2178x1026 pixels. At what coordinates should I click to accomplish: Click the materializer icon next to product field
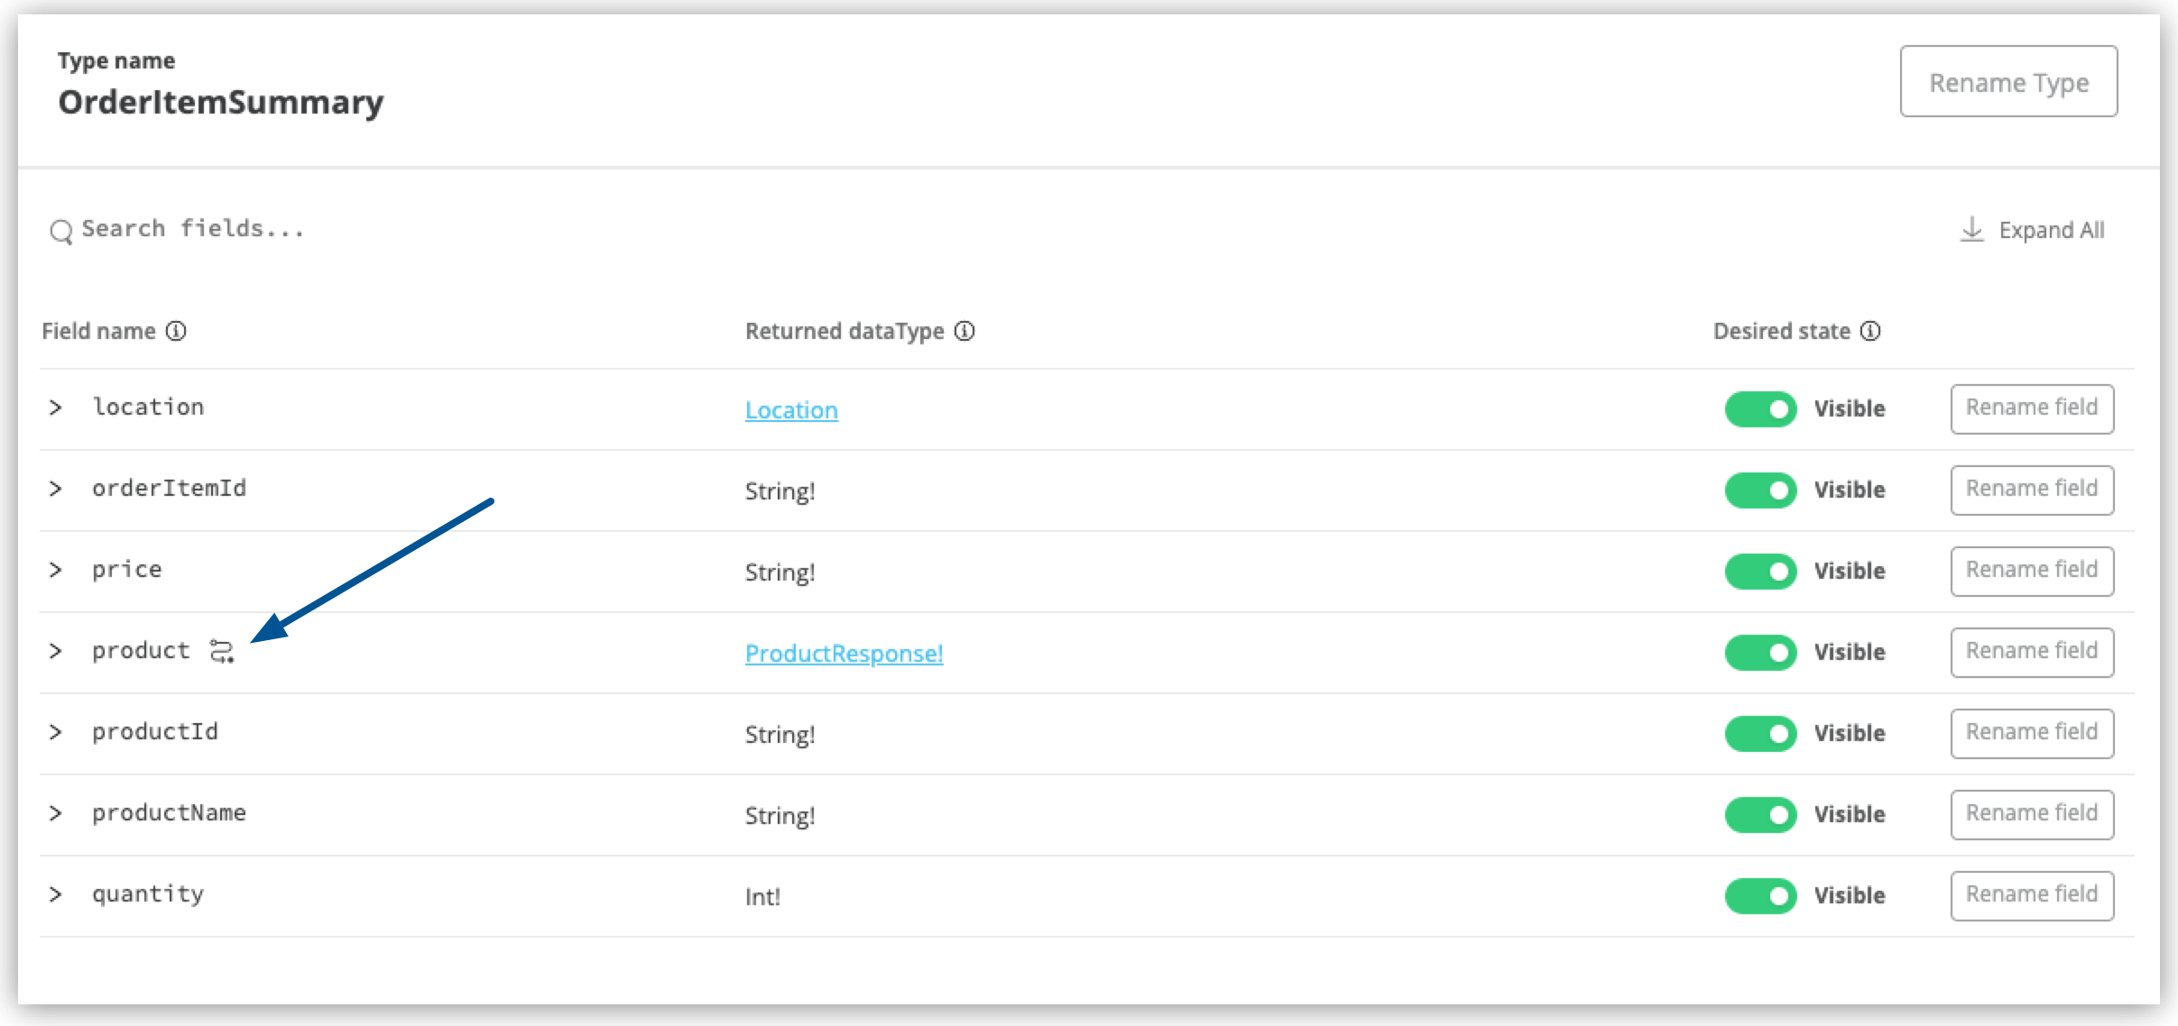click(x=221, y=651)
